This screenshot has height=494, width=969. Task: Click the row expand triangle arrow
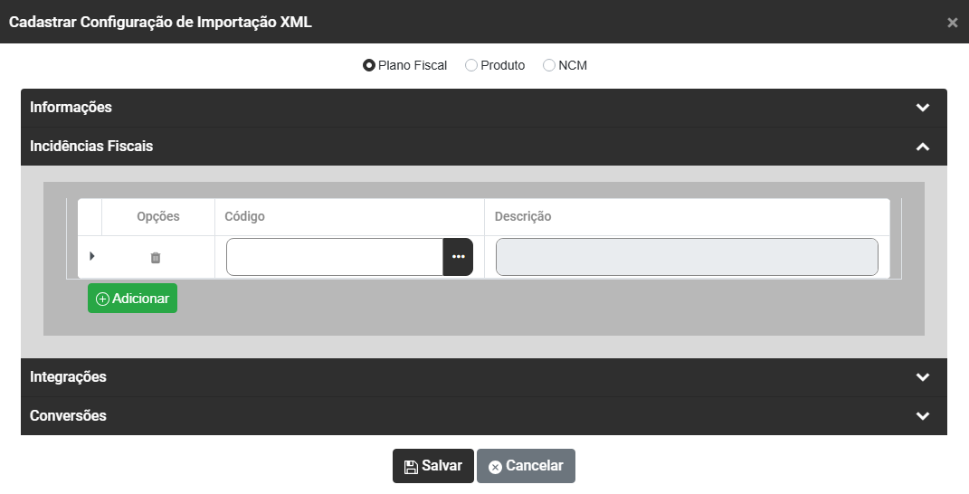[91, 257]
